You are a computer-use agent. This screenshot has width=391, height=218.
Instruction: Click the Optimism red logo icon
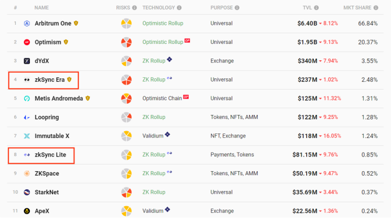pyautogui.click(x=27, y=42)
